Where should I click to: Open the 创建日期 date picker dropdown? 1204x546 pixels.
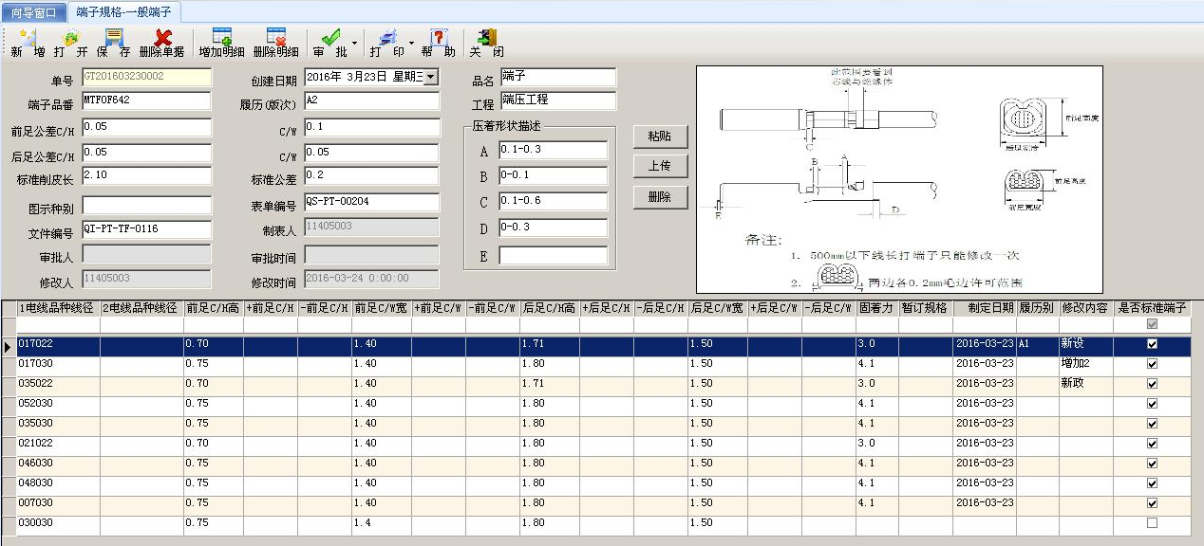(x=430, y=77)
